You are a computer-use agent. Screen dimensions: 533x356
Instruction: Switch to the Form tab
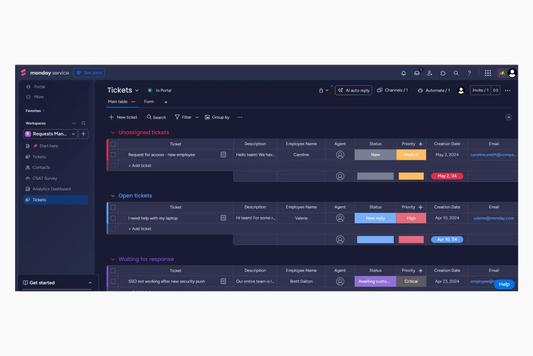(x=149, y=101)
